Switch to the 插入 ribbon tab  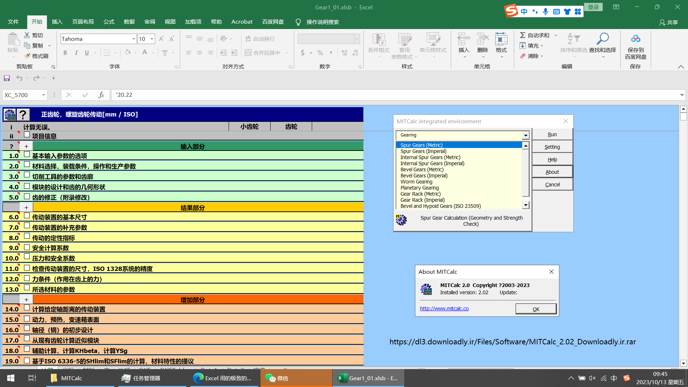coord(57,22)
